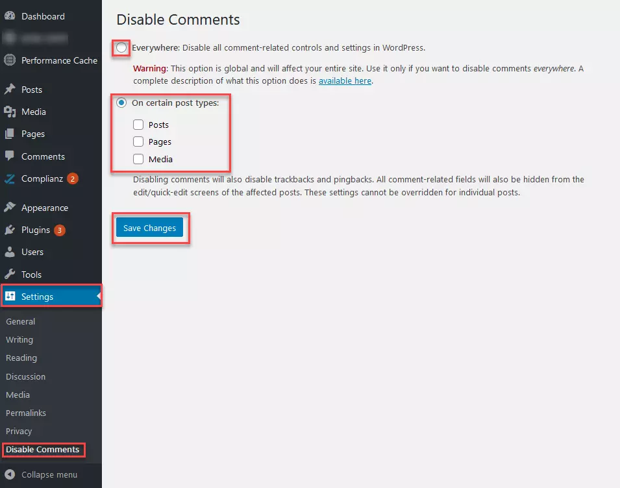Click the Posts pushpin icon
This screenshot has height=488, width=620.
click(x=10, y=90)
